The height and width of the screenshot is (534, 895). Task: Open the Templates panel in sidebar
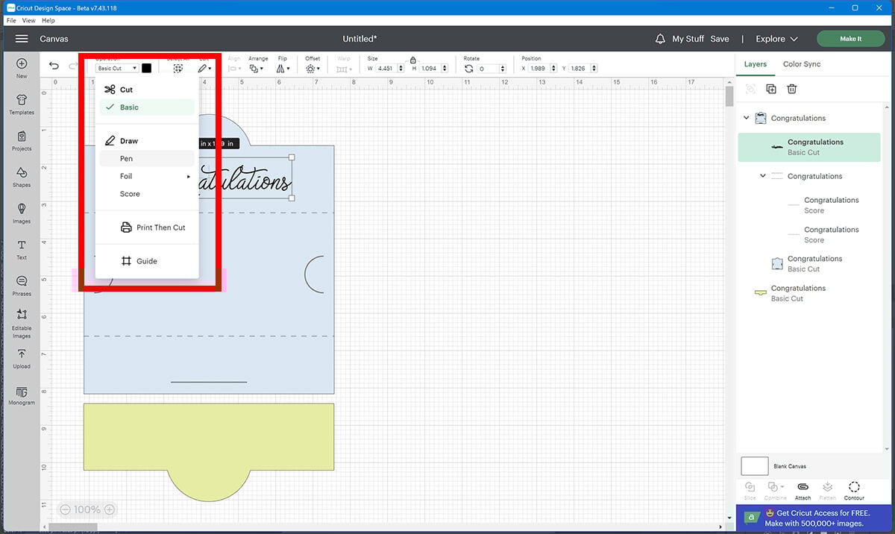pos(22,104)
